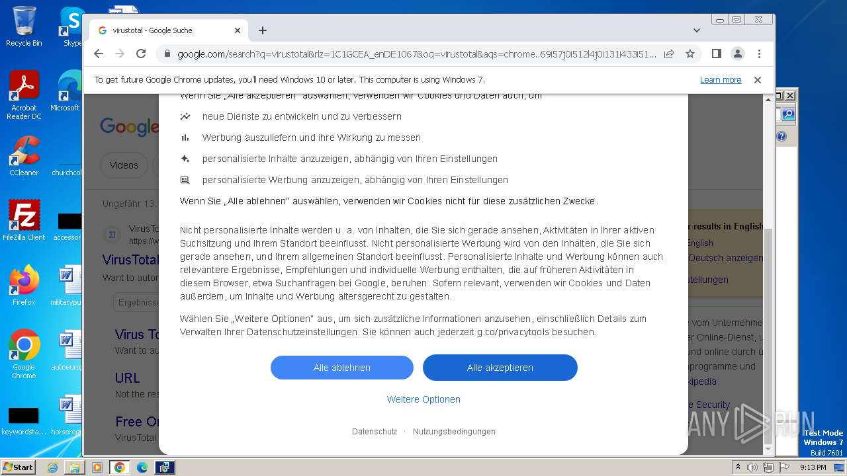This screenshot has height=476, width=847.
Task: Click Alle ablehnen button
Action: [x=342, y=368]
